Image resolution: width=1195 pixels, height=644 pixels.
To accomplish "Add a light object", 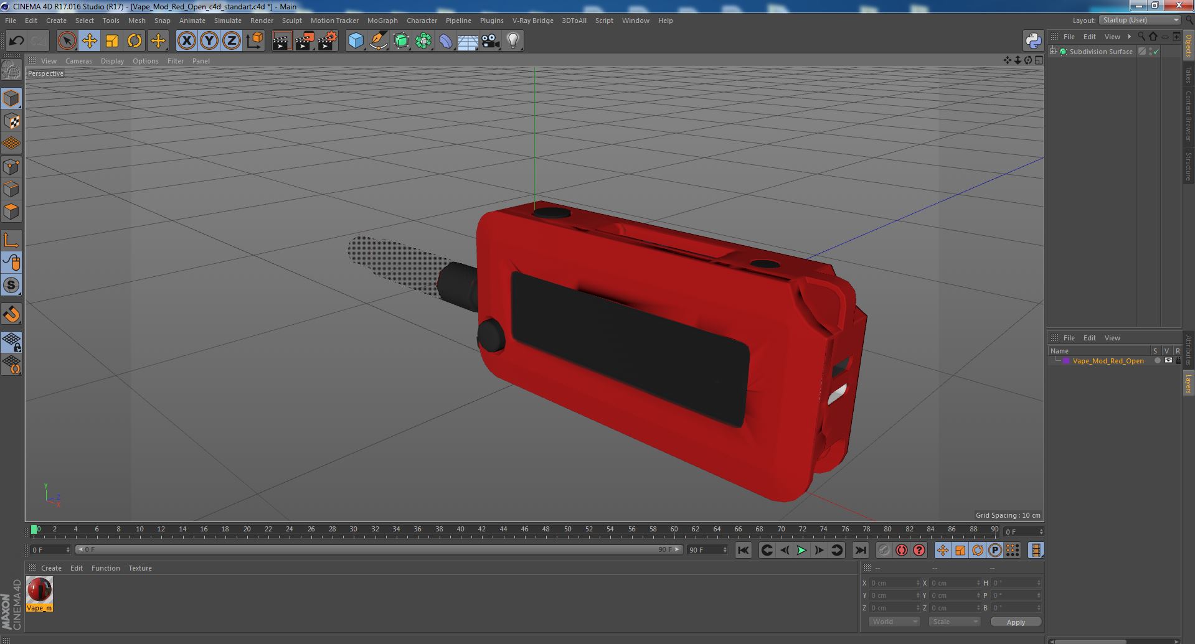I will 513,41.
